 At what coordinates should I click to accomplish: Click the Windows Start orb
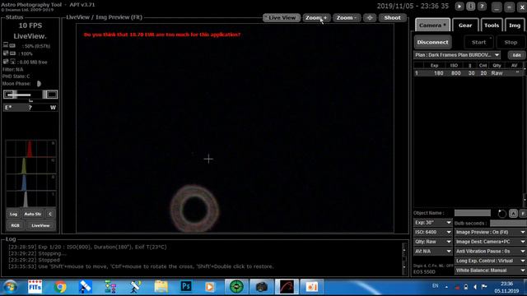click(10, 287)
